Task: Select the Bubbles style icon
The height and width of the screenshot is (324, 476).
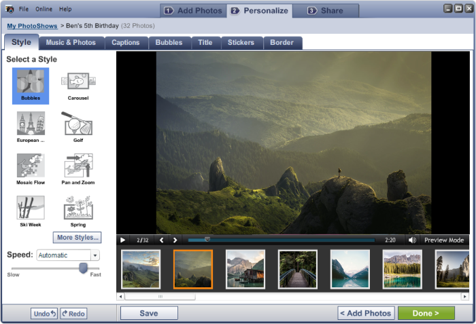Action: click(x=31, y=86)
